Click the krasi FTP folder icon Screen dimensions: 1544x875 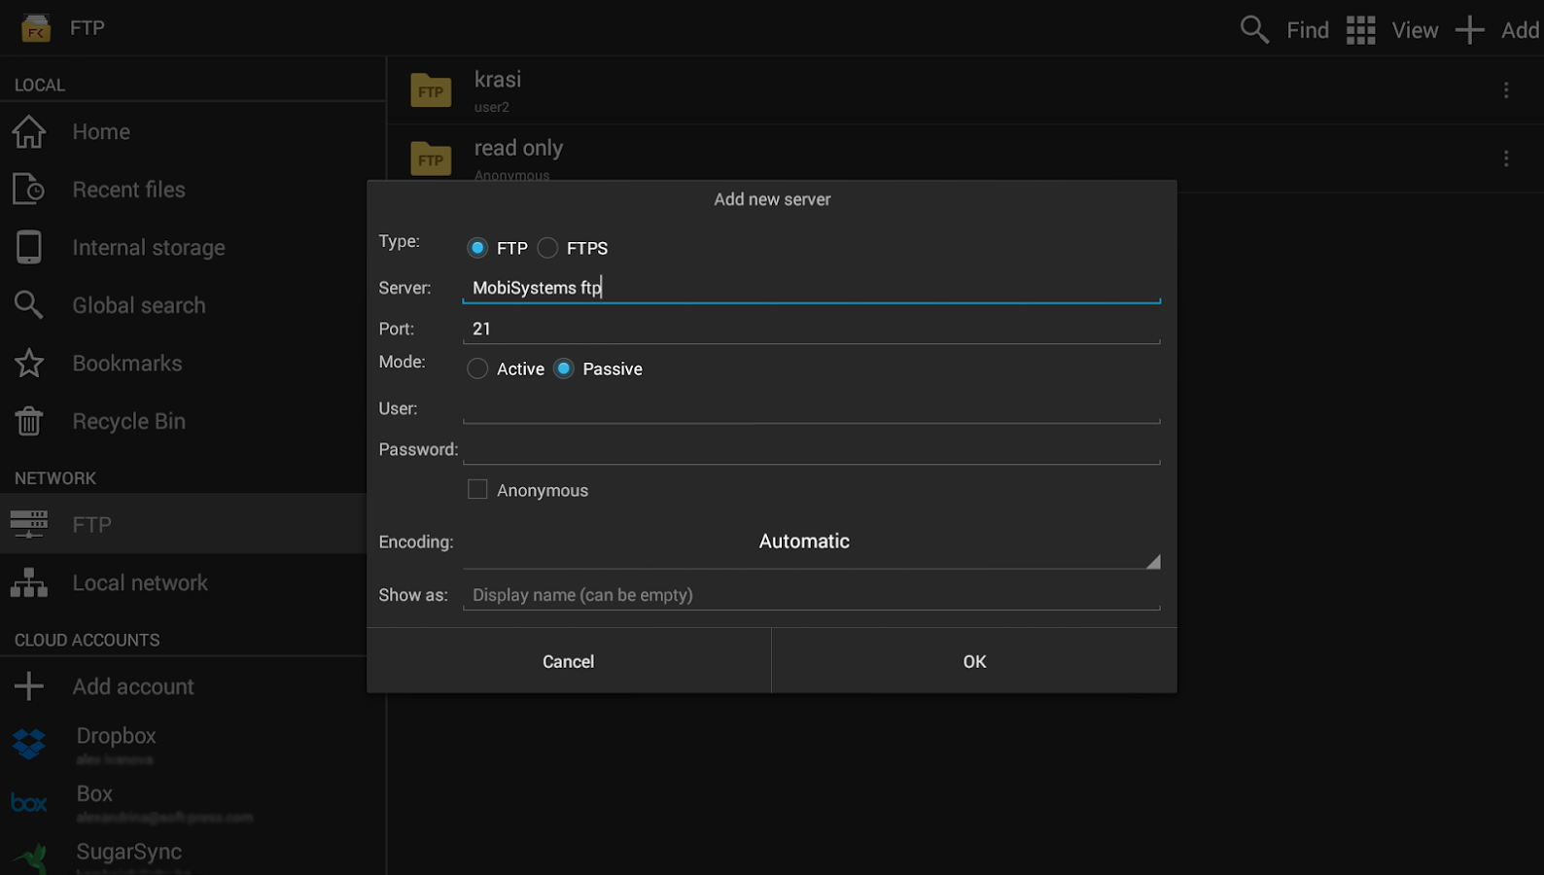(x=431, y=90)
